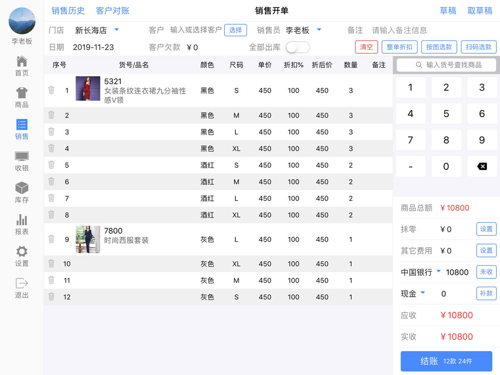Delete row 4 黑色 XL with trash icon

point(51,148)
